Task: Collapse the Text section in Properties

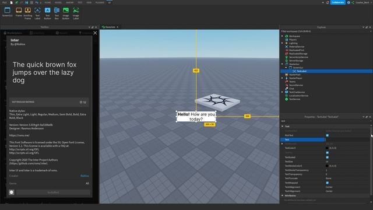Action: [x=282, y=127]
